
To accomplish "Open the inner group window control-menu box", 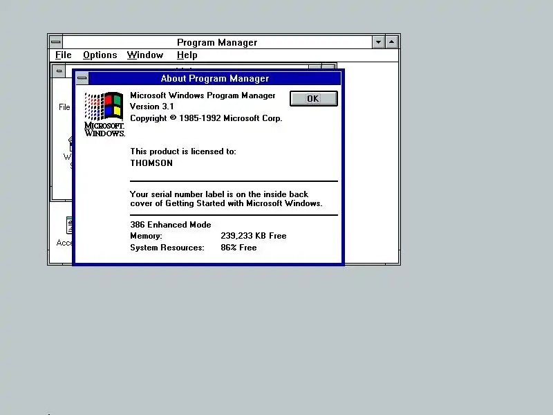I will click(x=59, y=71).
